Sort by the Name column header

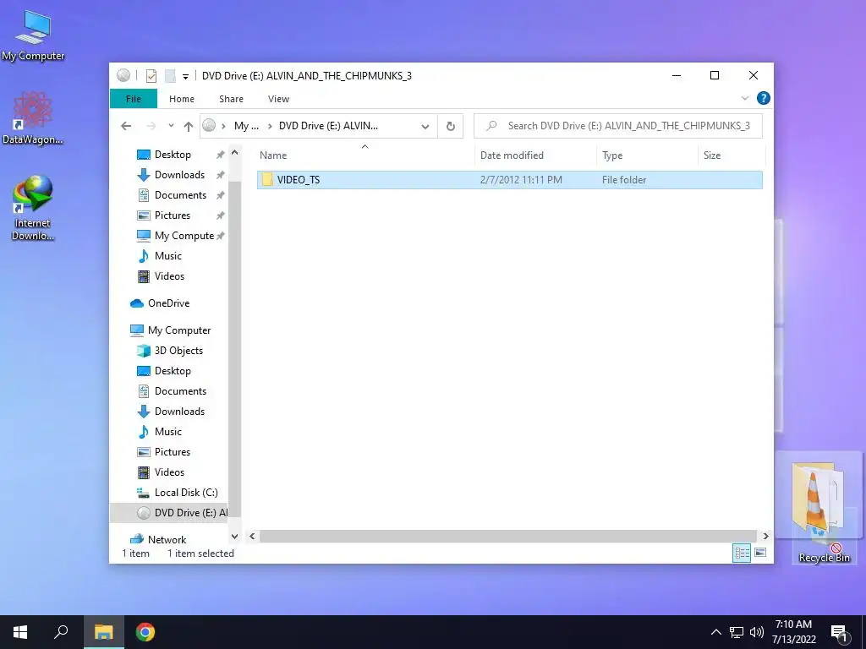pos(364,155)
